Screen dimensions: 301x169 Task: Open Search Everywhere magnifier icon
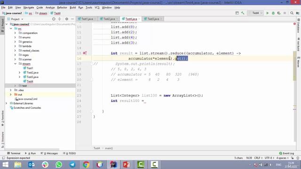tap(292, 13)
